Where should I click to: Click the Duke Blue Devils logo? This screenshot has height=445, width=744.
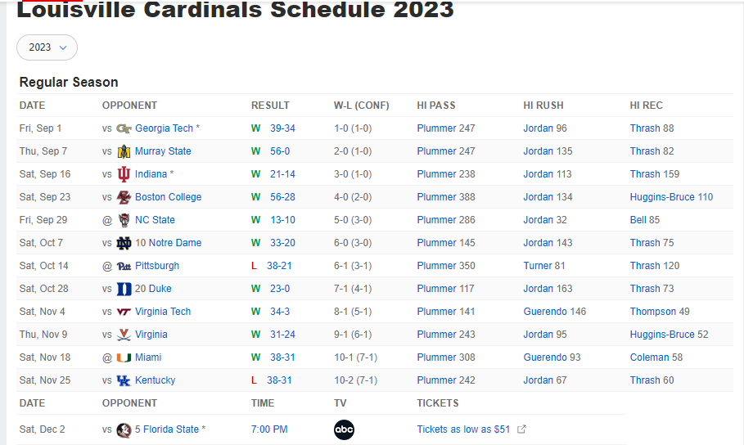pyautogui.click(x=124, y=289)
